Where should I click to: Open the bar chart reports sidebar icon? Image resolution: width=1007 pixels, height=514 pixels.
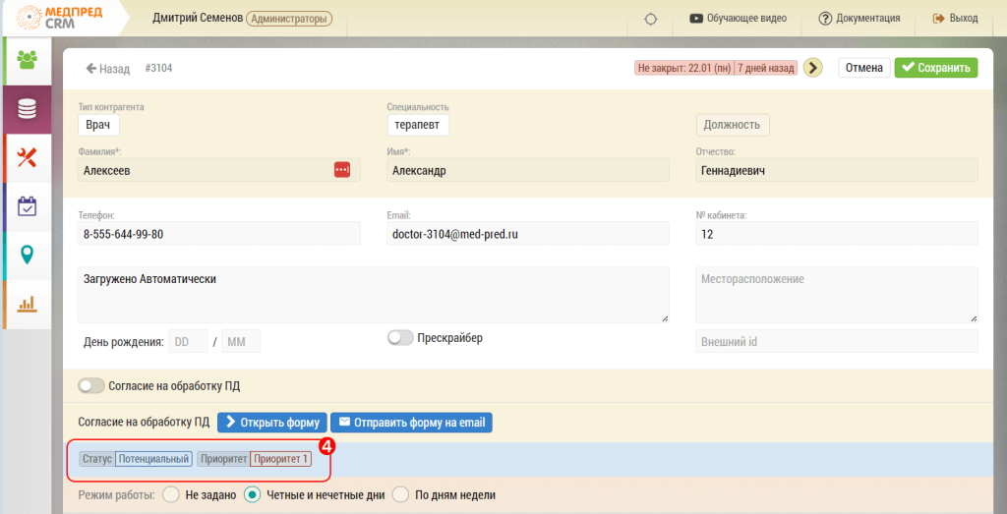27,304
